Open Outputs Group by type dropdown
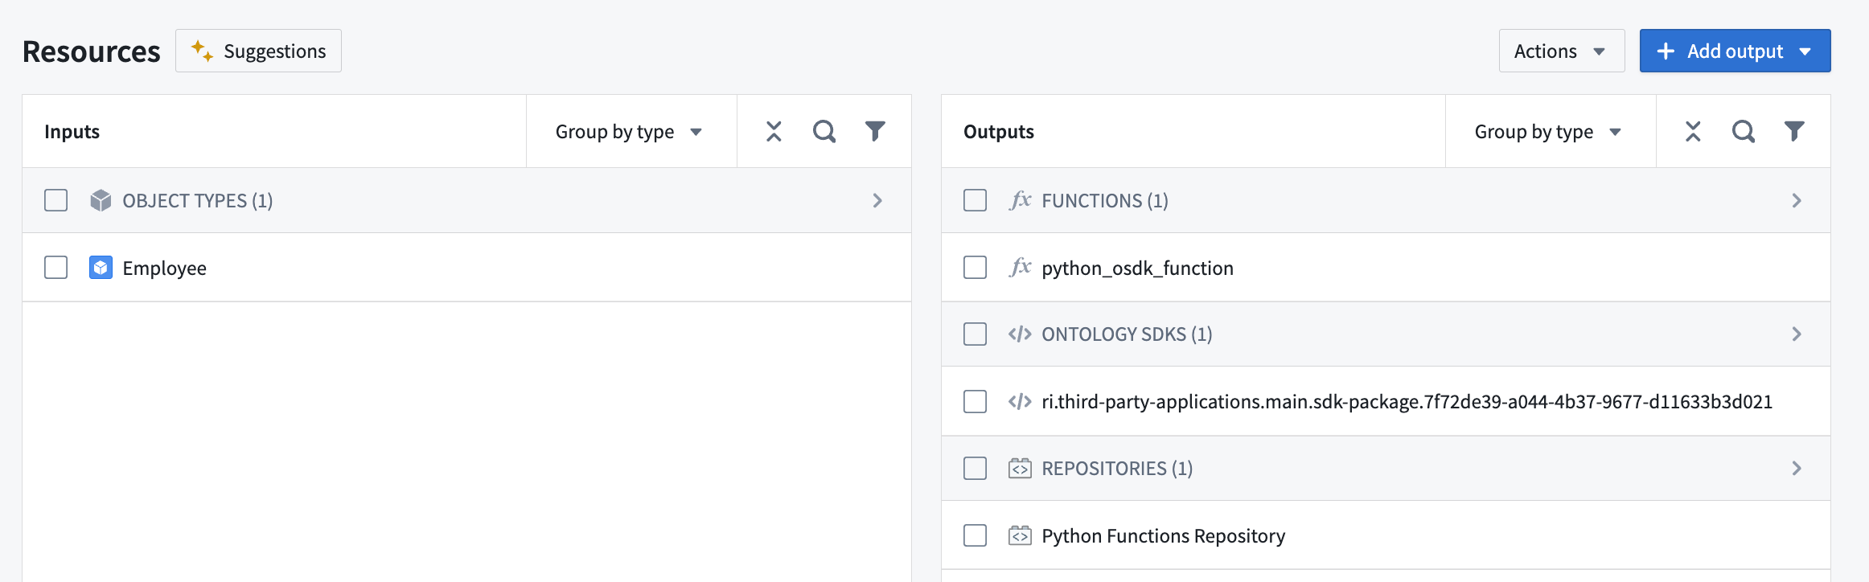This screenshot has width=1869, height=582. 1548,132
